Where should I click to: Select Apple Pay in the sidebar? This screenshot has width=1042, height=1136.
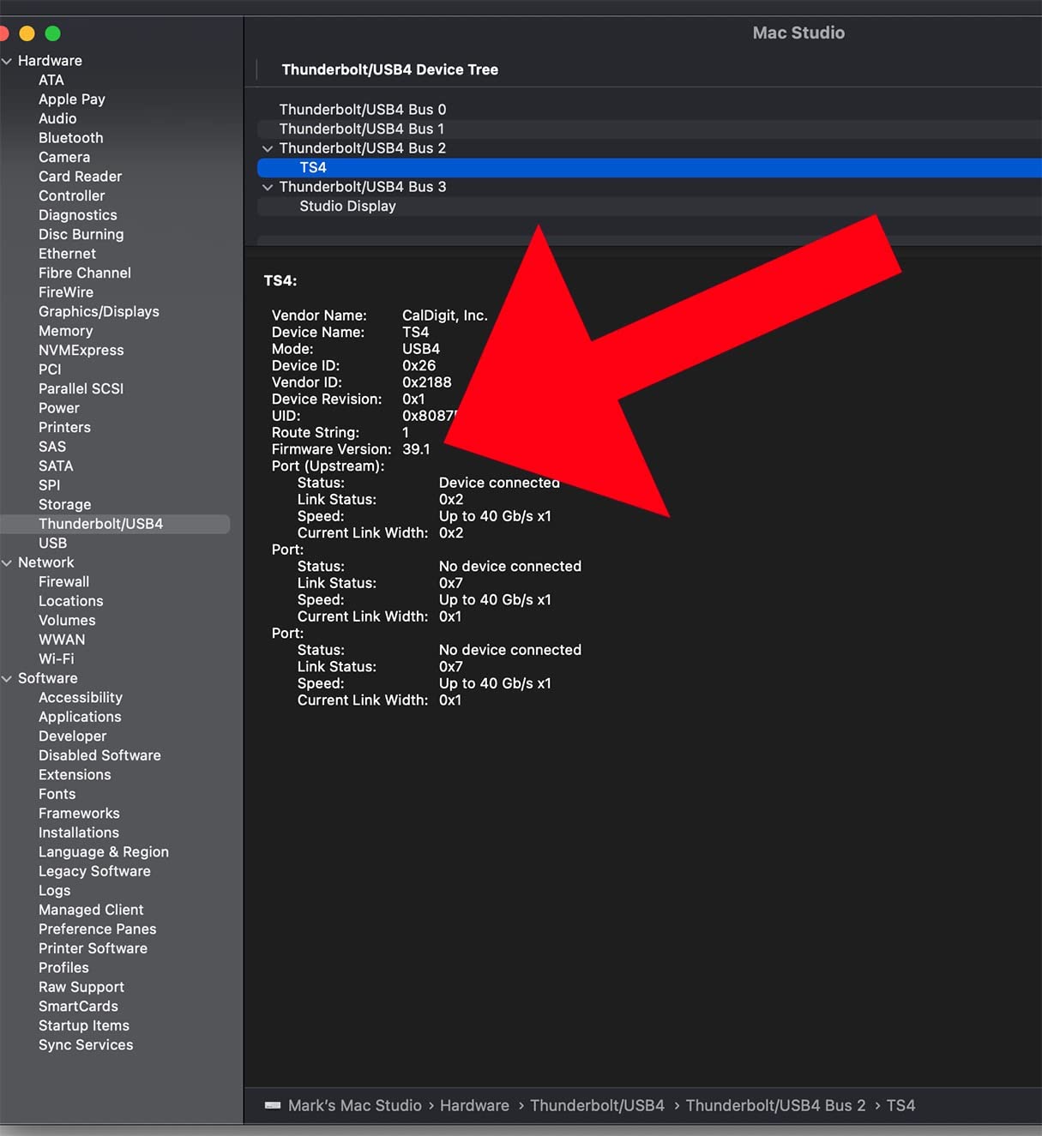[x=72, y=99]
